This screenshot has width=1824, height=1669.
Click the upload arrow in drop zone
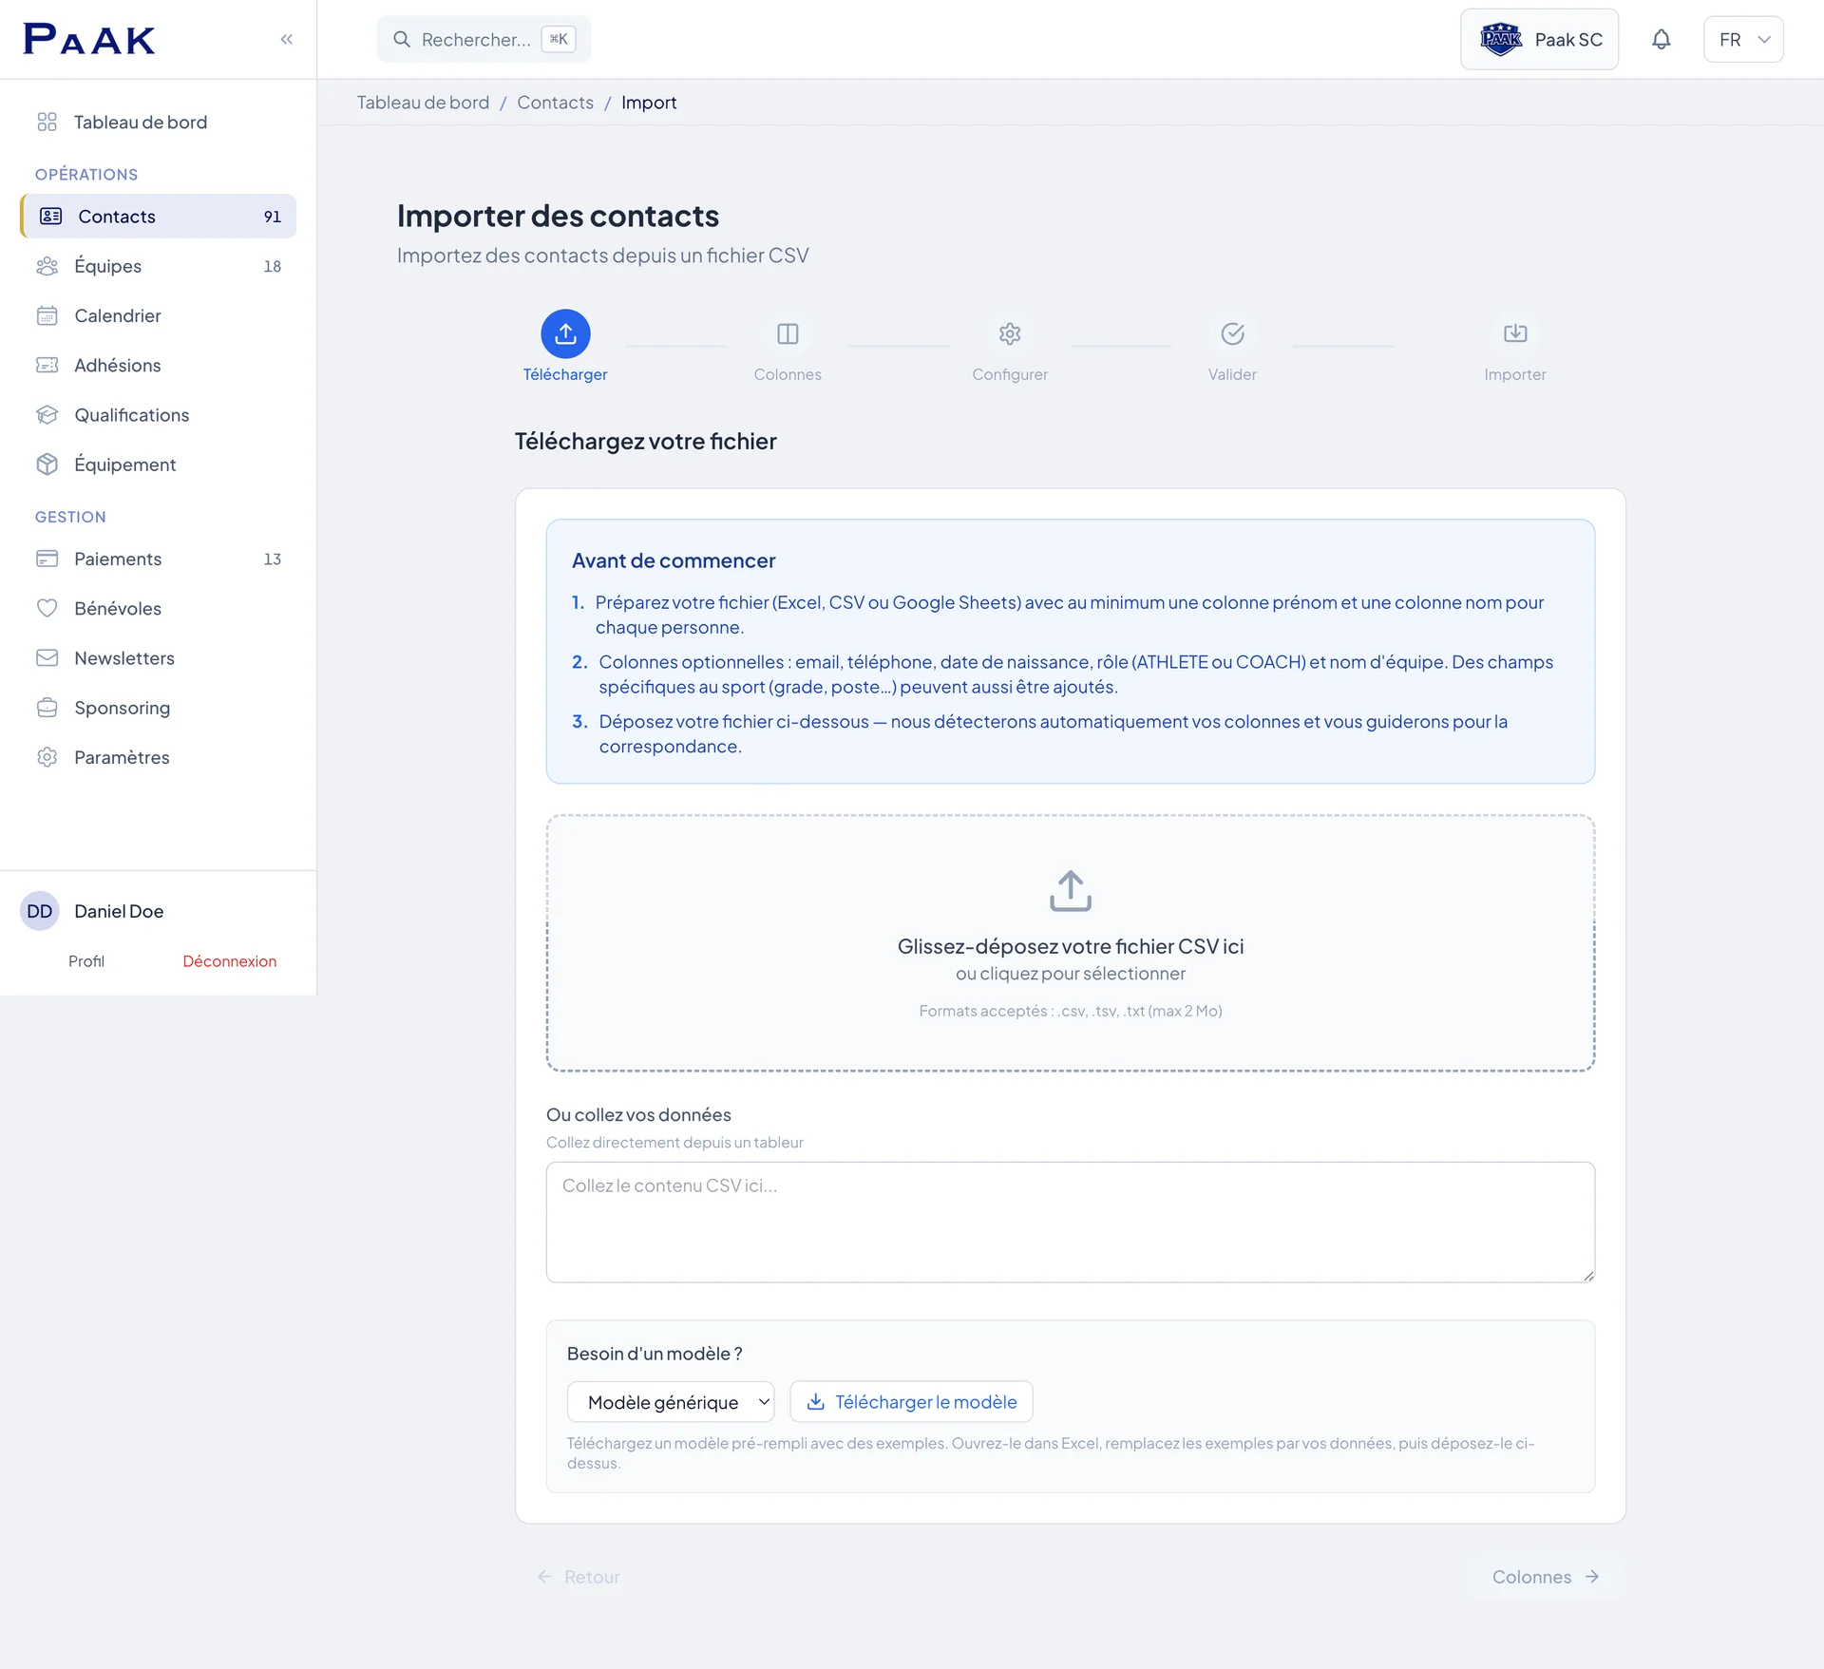1071,891
